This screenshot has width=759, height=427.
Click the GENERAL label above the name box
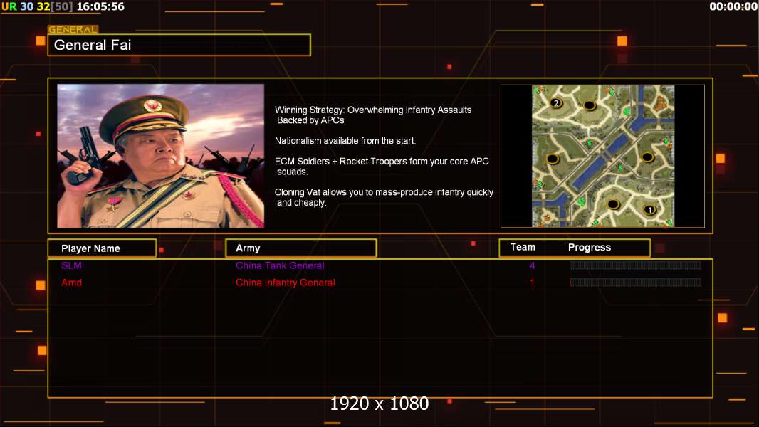coord(73,29)
